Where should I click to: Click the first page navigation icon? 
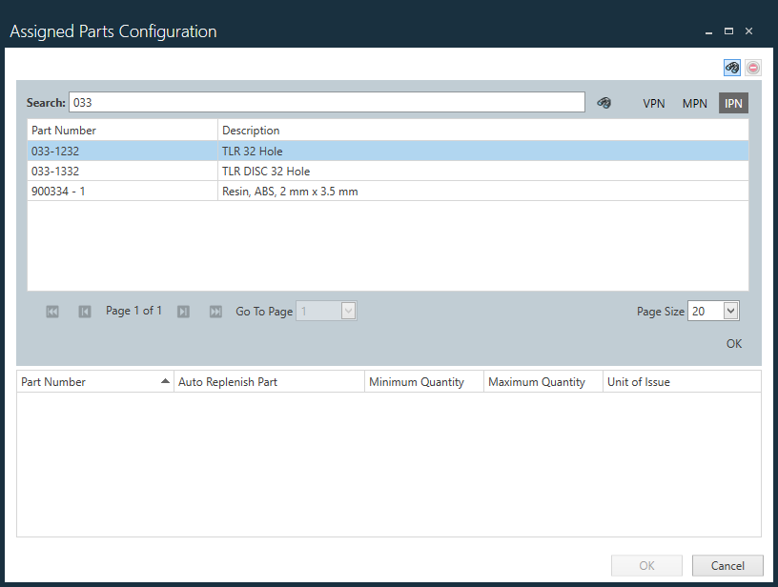pos(52,311)
